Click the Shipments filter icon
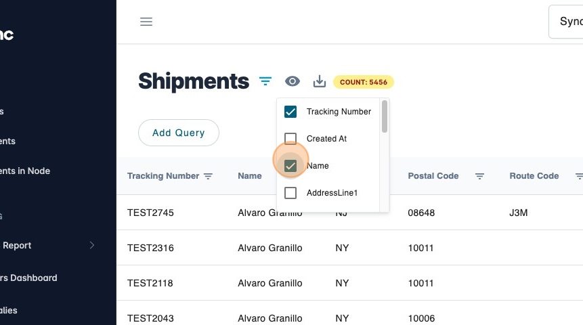The height and width of the screenshot is (325, 583). [265, 82]
